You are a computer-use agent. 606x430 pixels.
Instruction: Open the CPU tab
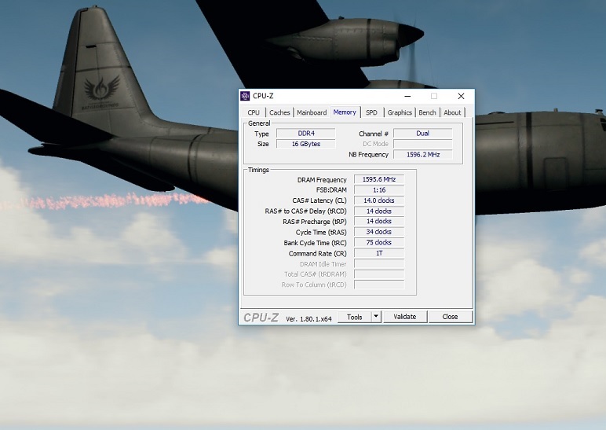click(254, 112)
